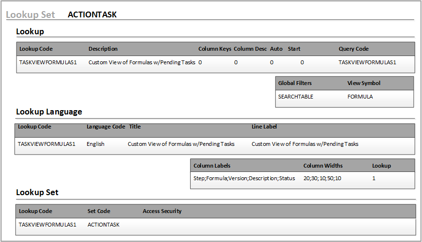The image size is (422, 242).
Task: Select the Step;Formula;Version;Description;Status value
Action: pos(244,178)
